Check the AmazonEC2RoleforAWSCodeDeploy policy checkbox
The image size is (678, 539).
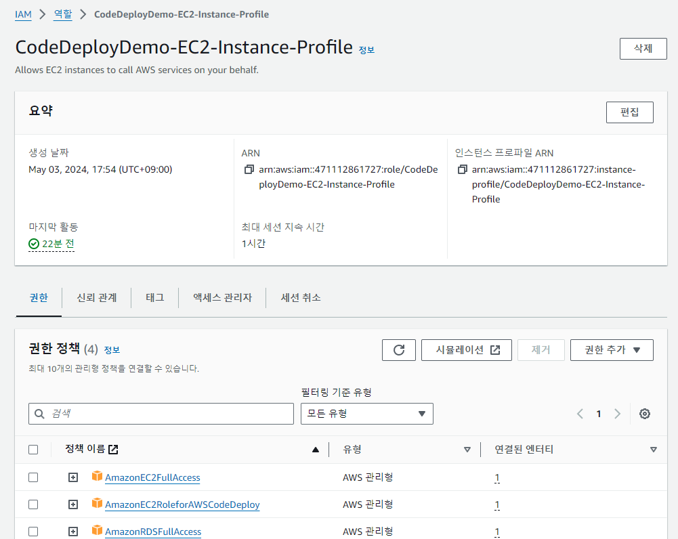pos(33,504)
